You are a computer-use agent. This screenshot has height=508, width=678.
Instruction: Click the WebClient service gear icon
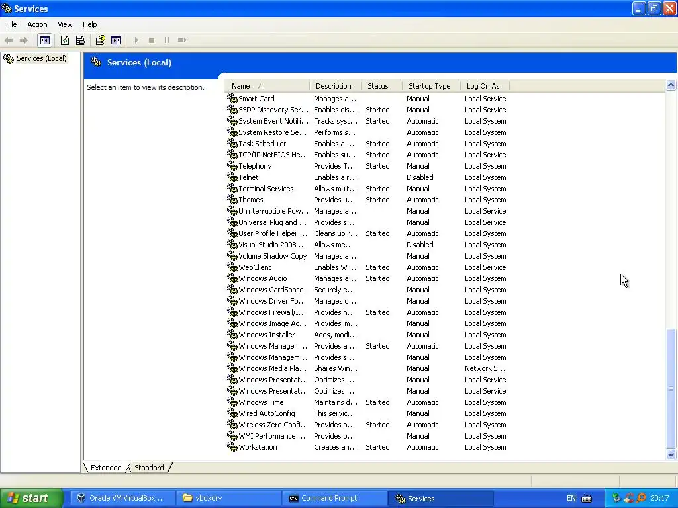pos(232,267)
